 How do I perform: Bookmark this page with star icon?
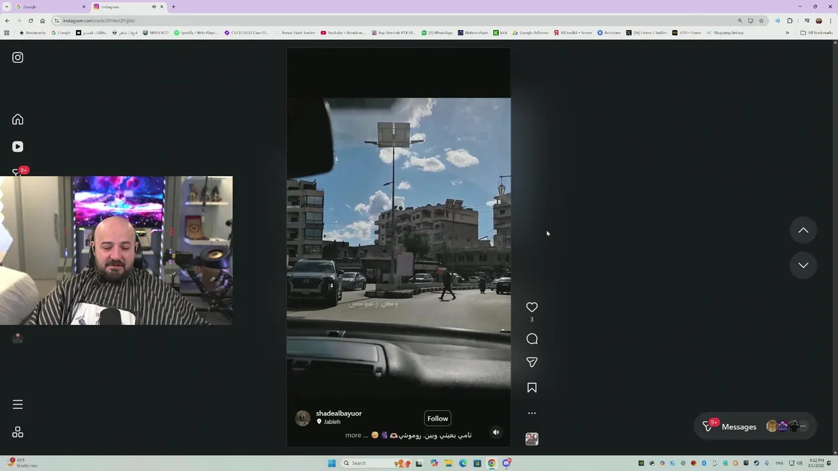761,20
